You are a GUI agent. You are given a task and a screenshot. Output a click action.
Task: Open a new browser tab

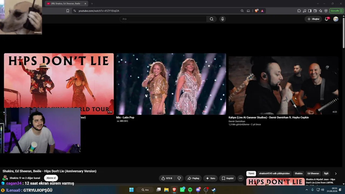[x=92, y=4]
